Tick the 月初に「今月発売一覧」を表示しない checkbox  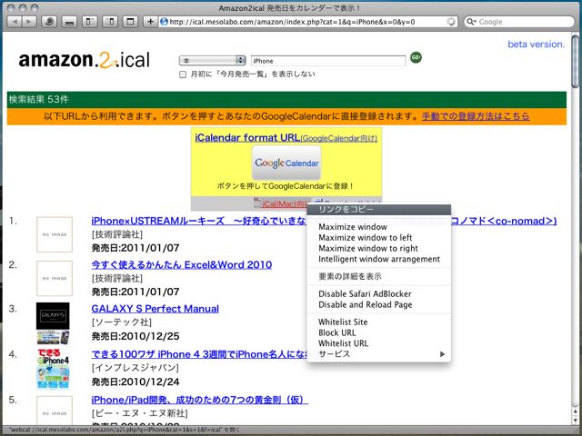click(x=183, y=74)
